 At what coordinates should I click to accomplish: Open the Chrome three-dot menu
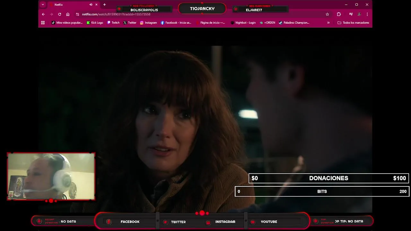pos(367,14)
